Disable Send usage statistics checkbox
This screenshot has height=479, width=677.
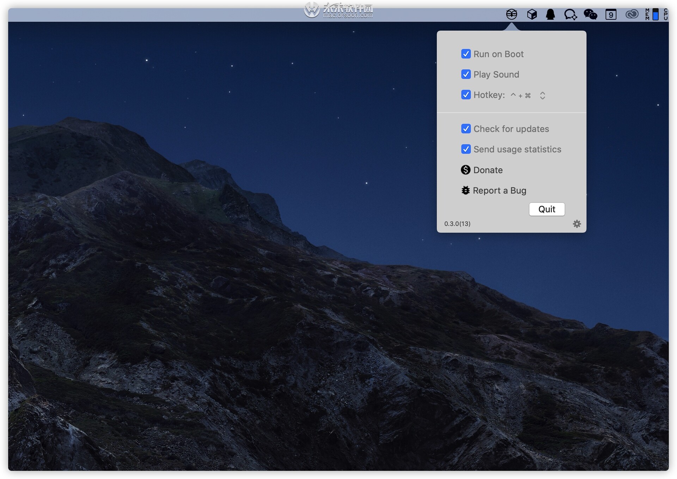pyautogui.click(x=465, y=149)
